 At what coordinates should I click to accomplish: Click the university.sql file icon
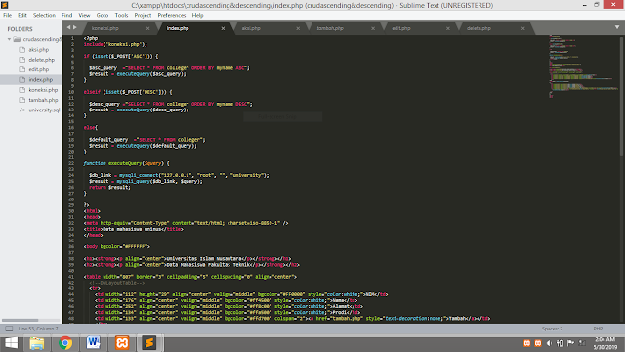[x=21, y=110]
